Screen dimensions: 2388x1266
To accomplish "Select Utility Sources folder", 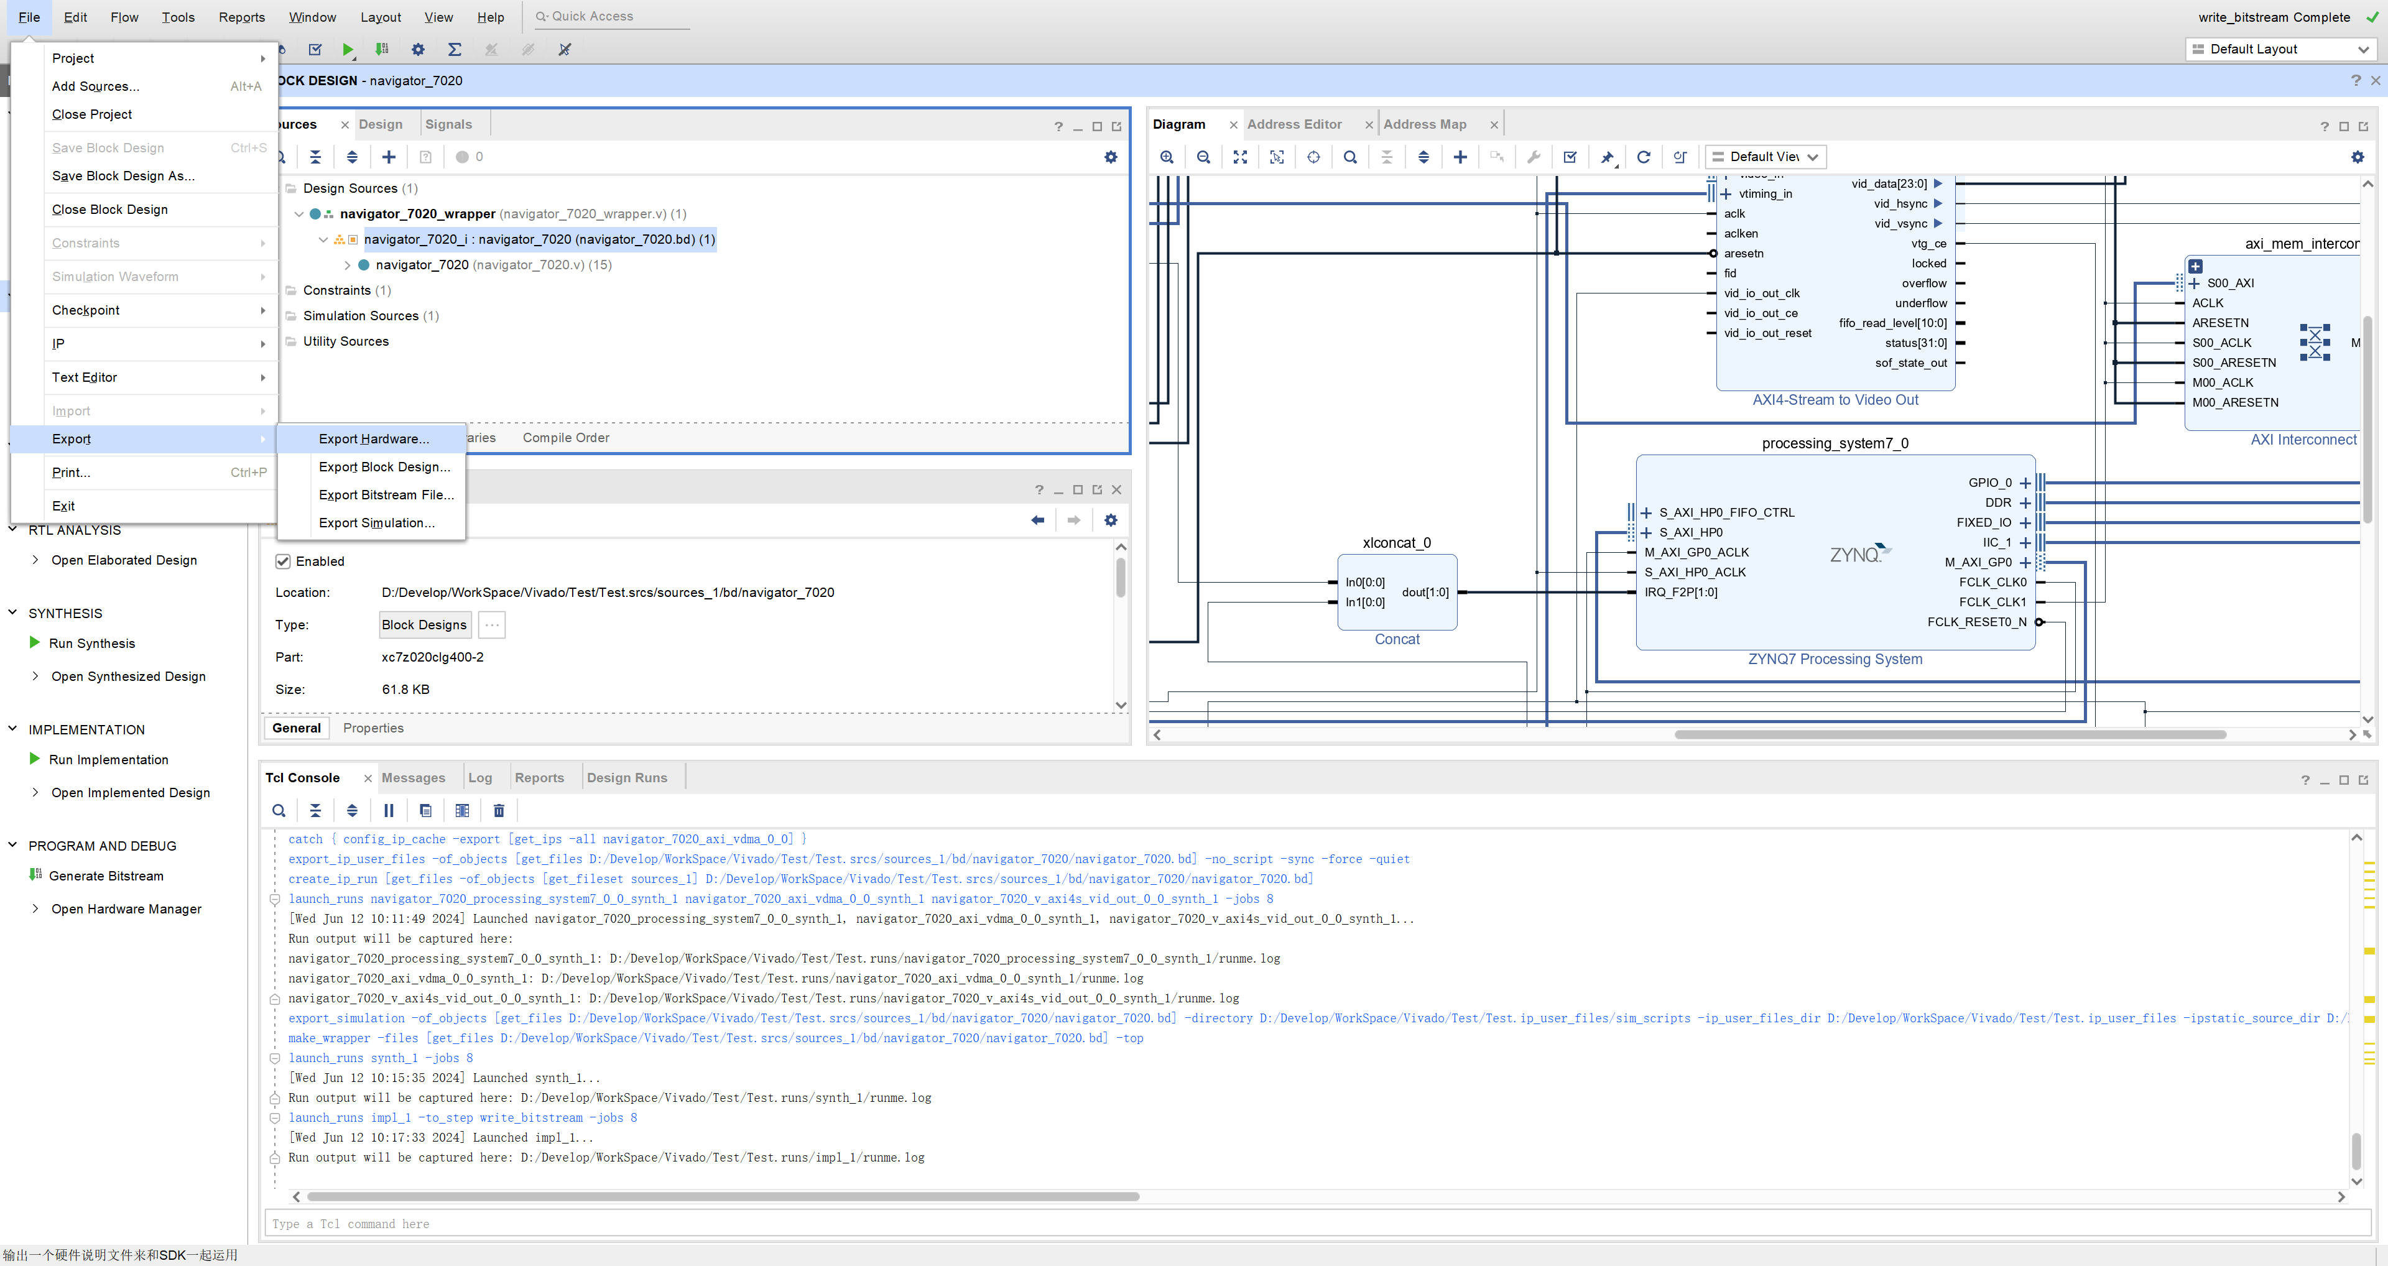I will 346,341.
